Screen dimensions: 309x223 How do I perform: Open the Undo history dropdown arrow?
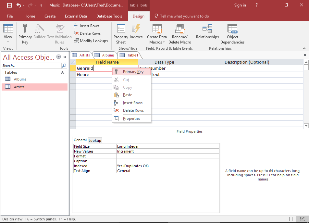(24, 5)
